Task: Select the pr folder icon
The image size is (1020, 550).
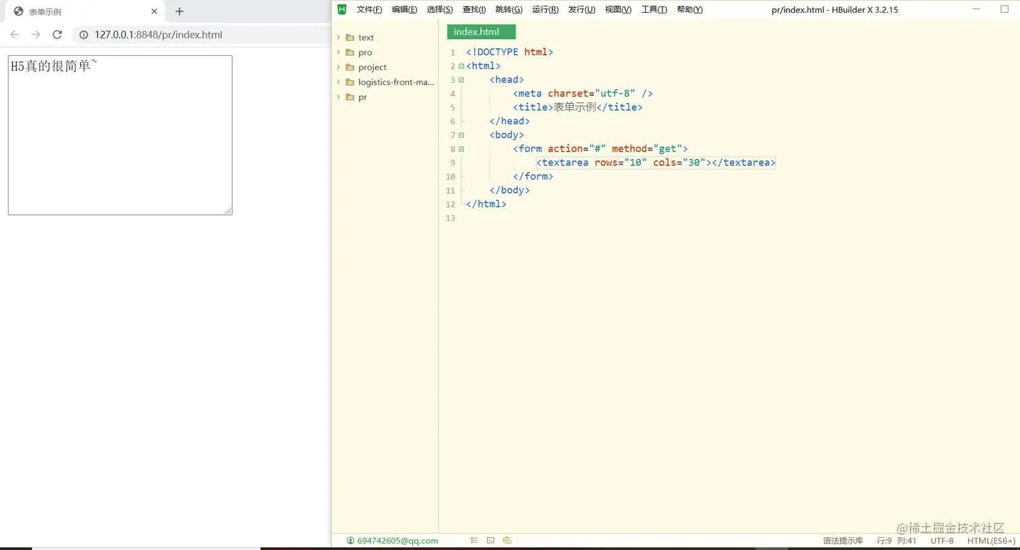Action: pos(350,97)
